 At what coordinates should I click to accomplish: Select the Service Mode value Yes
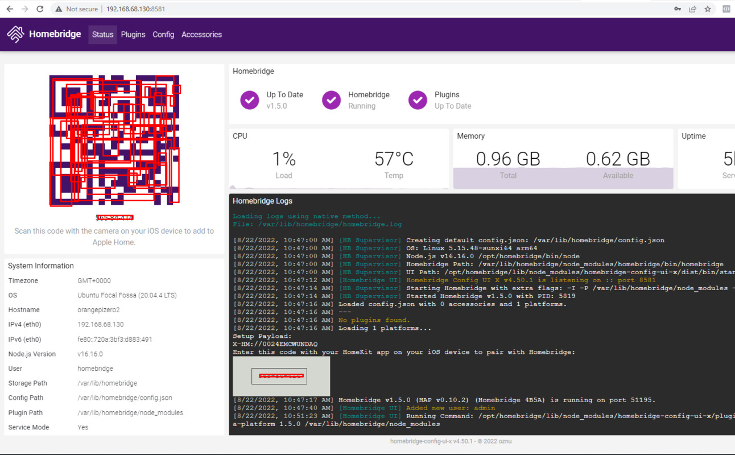pyautogui.click(x=83, y=427)
